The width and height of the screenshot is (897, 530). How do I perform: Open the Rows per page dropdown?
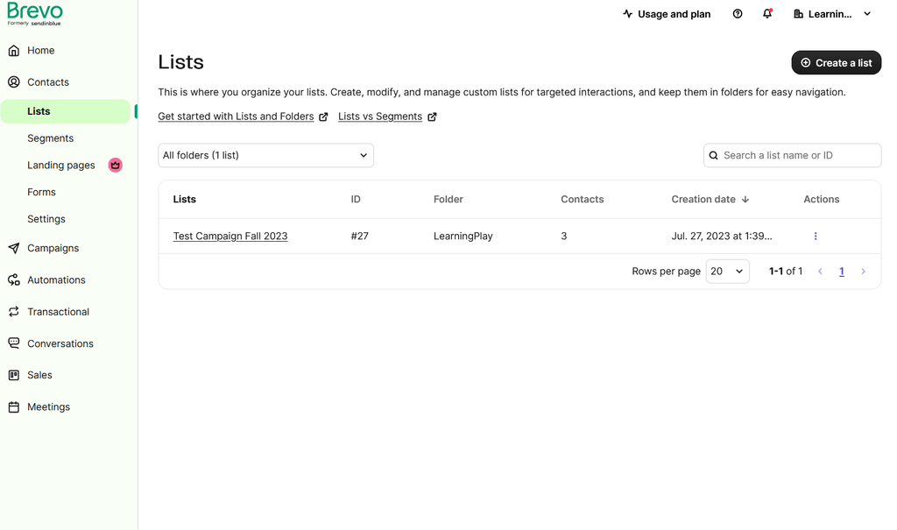[x=727, y=272]
